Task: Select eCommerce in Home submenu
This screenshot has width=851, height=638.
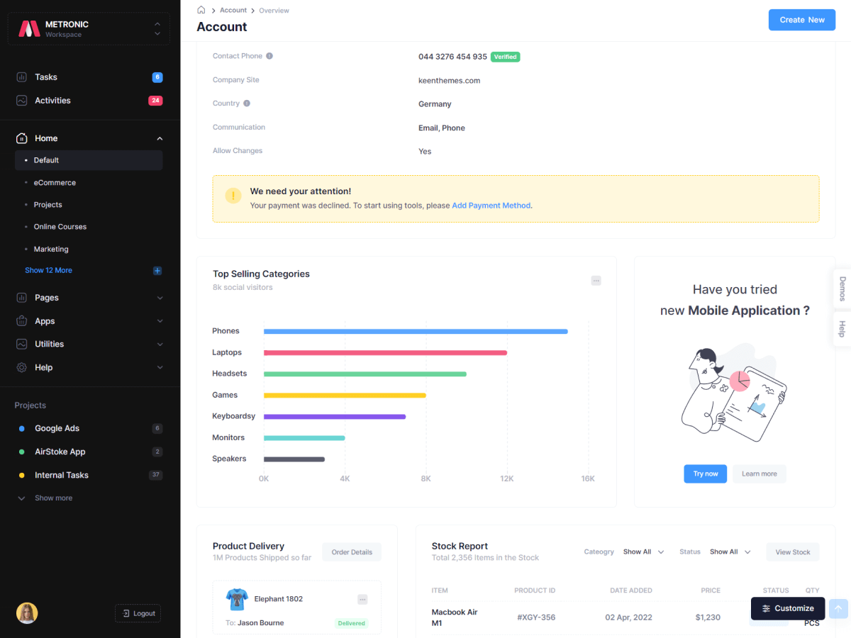Action: (x=55, y=183)
